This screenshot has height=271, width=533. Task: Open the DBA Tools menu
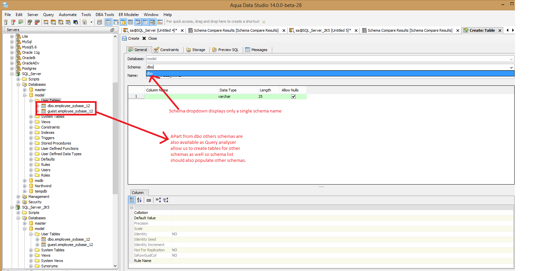click(105, 15)
